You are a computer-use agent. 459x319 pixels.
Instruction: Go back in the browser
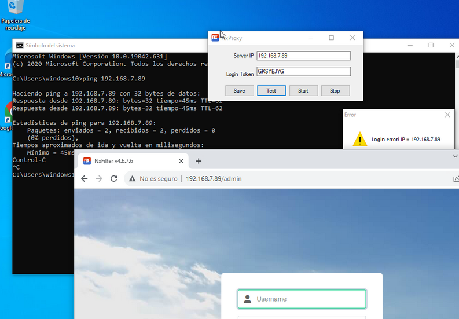pos(85,179)
